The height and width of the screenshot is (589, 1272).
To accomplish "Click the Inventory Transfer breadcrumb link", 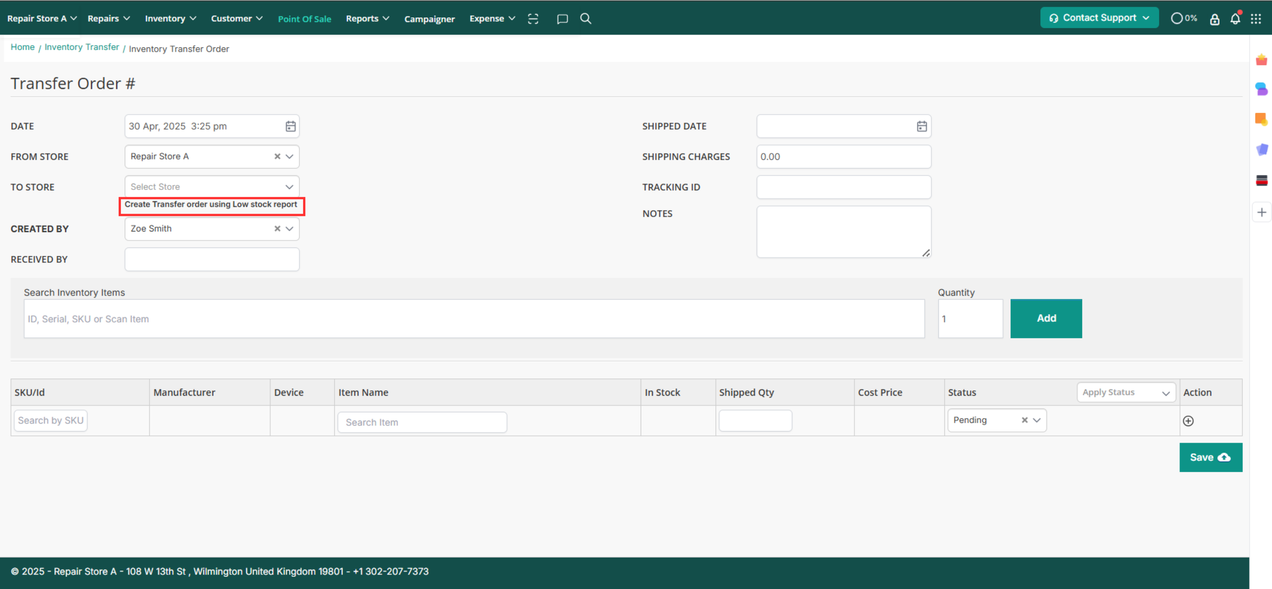I will tap(81, 47).
